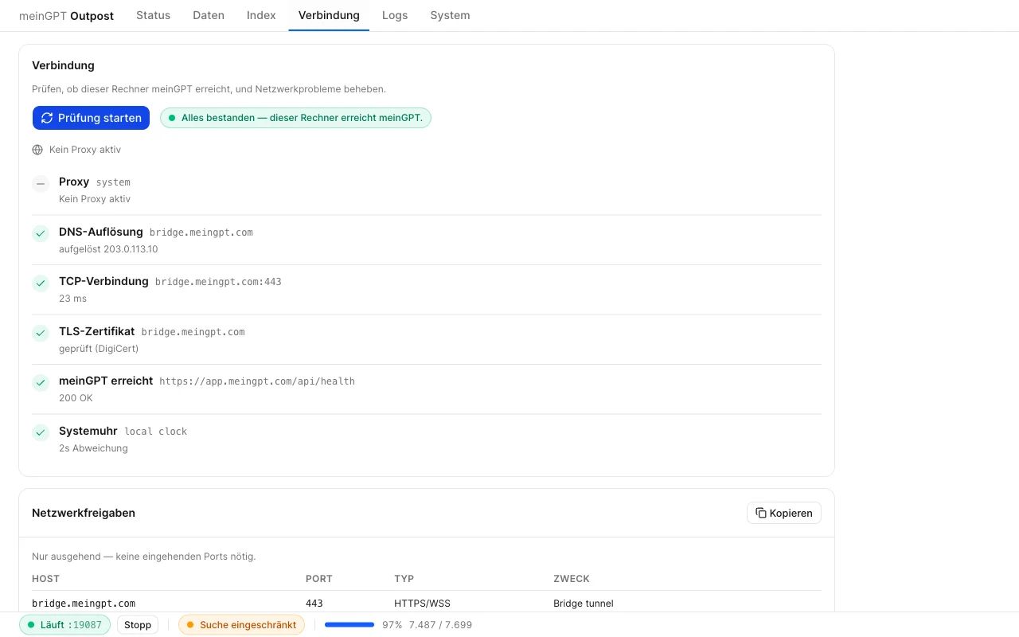Screen dimensions: 1019x637
Task: Click 'system' label beside Proxy
Action: 113,182
